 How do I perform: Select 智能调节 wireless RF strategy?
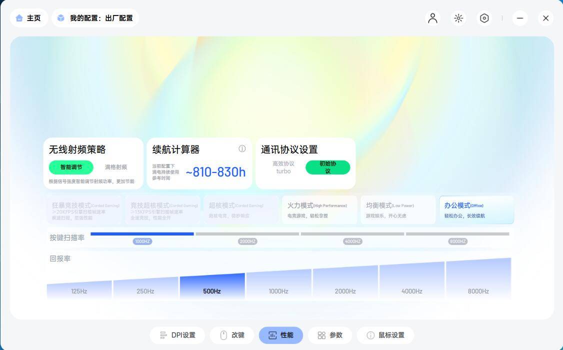[x=71, y=167]
